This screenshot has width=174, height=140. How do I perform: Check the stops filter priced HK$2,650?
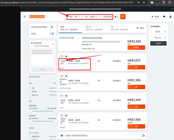pos(30,95)
